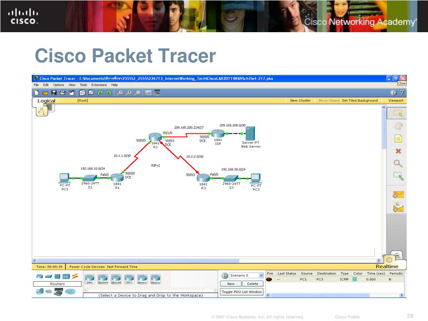This screenshot has height=321, width=428.
Task: Choose the Add Simple PDU envelope
Action: pyautogui.click(x=398, y=195)
